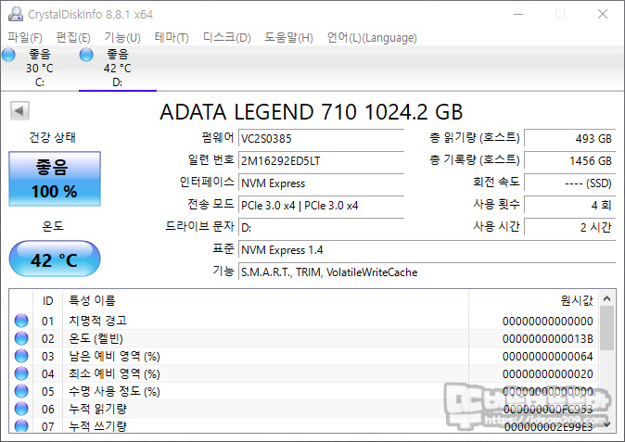
Task: Open the 기능(U) menu
Action: tap(122, 37)
